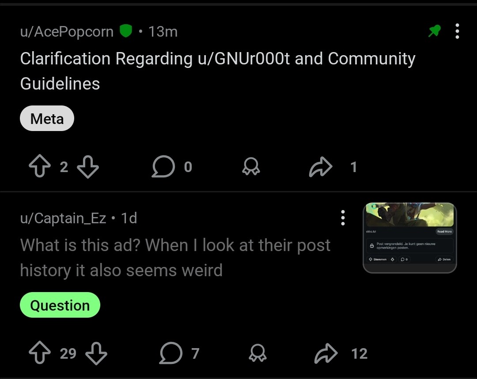
Task: Visit u/Captain_Ez's user profile
Action: 63,218
